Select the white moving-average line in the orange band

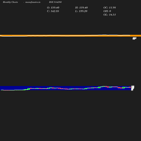coord(65,36)
